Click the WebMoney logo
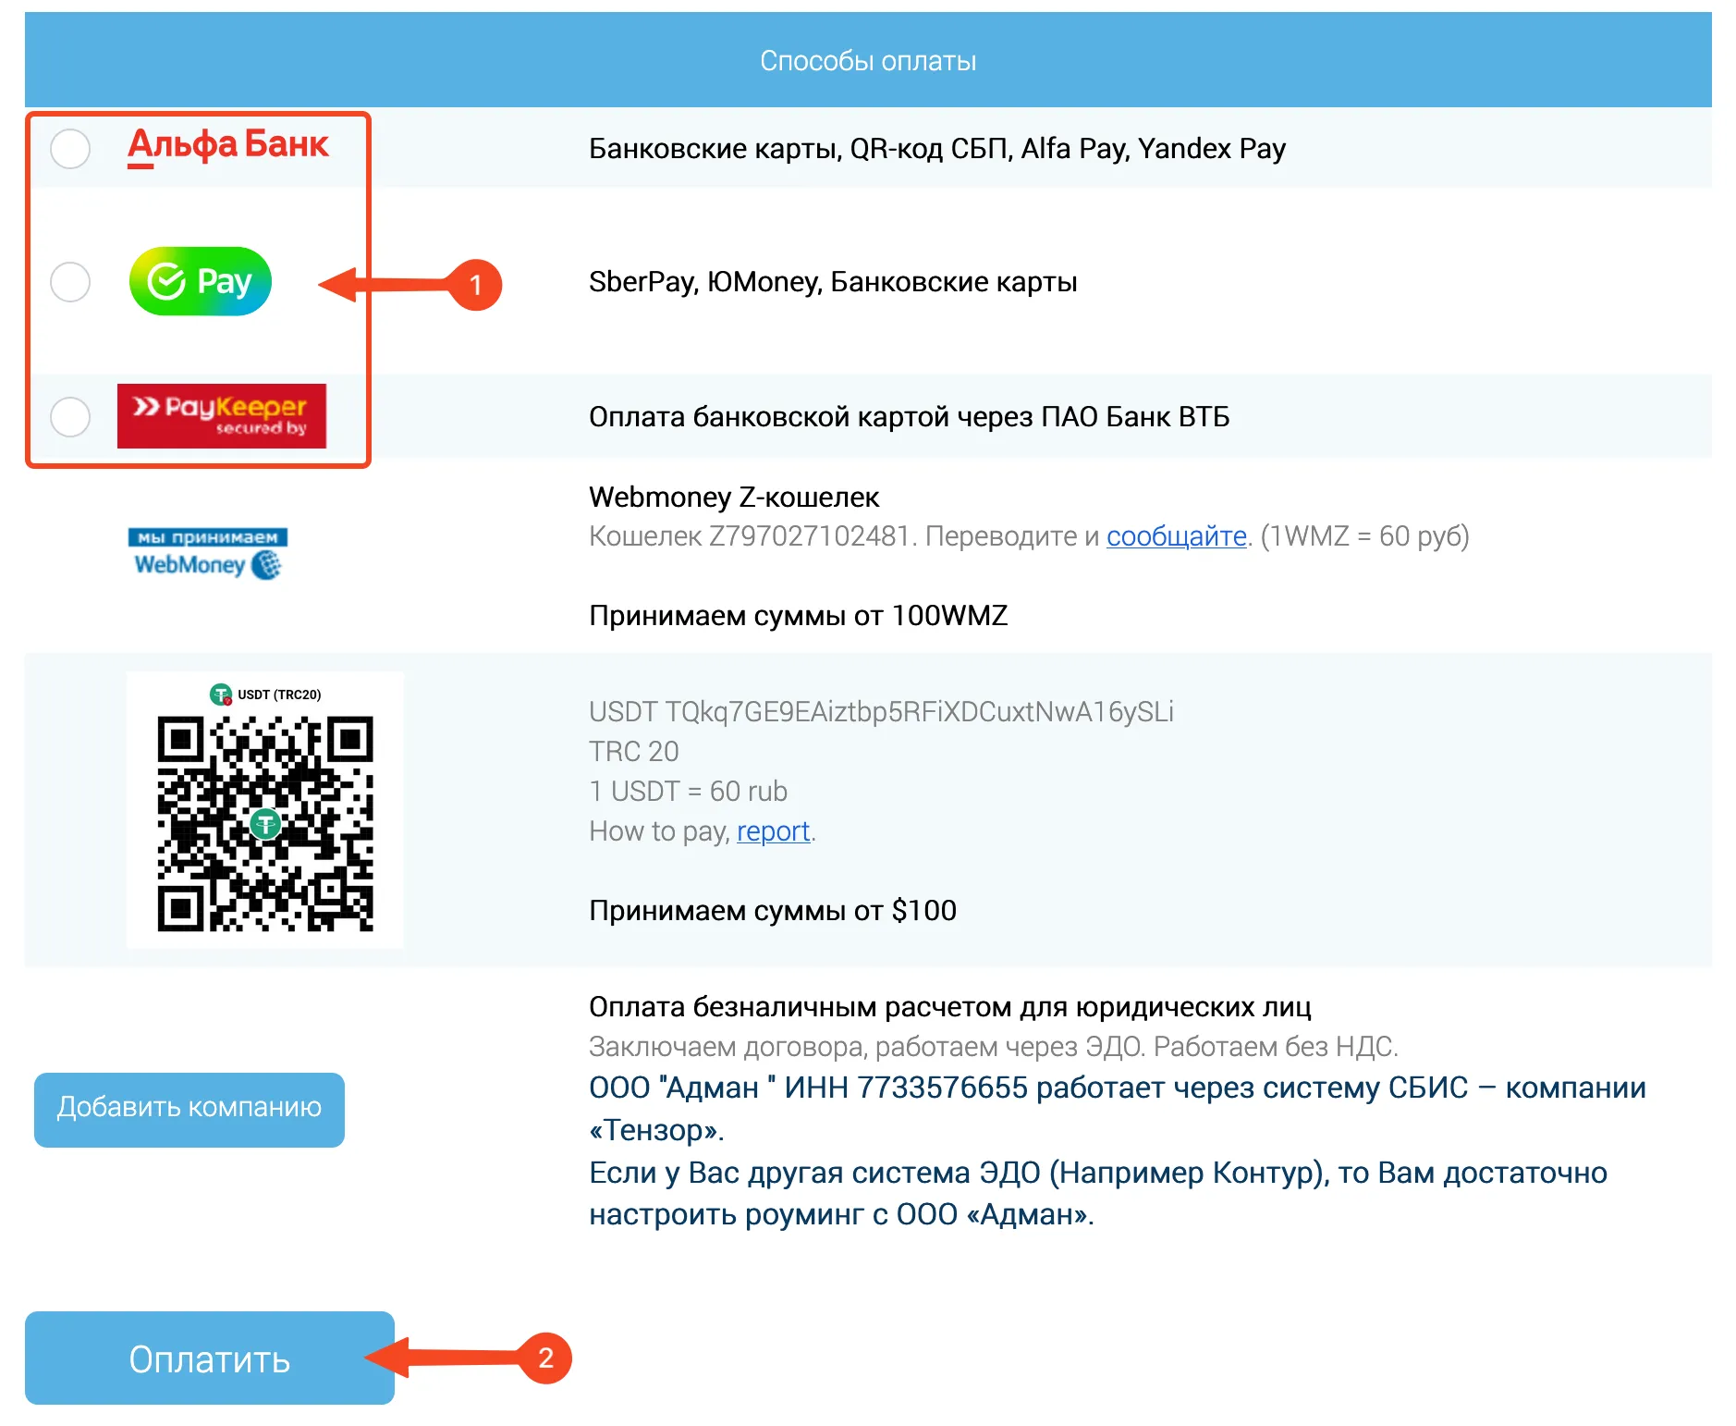Viewport: 1736px width, 1426px height. (208, 553)
